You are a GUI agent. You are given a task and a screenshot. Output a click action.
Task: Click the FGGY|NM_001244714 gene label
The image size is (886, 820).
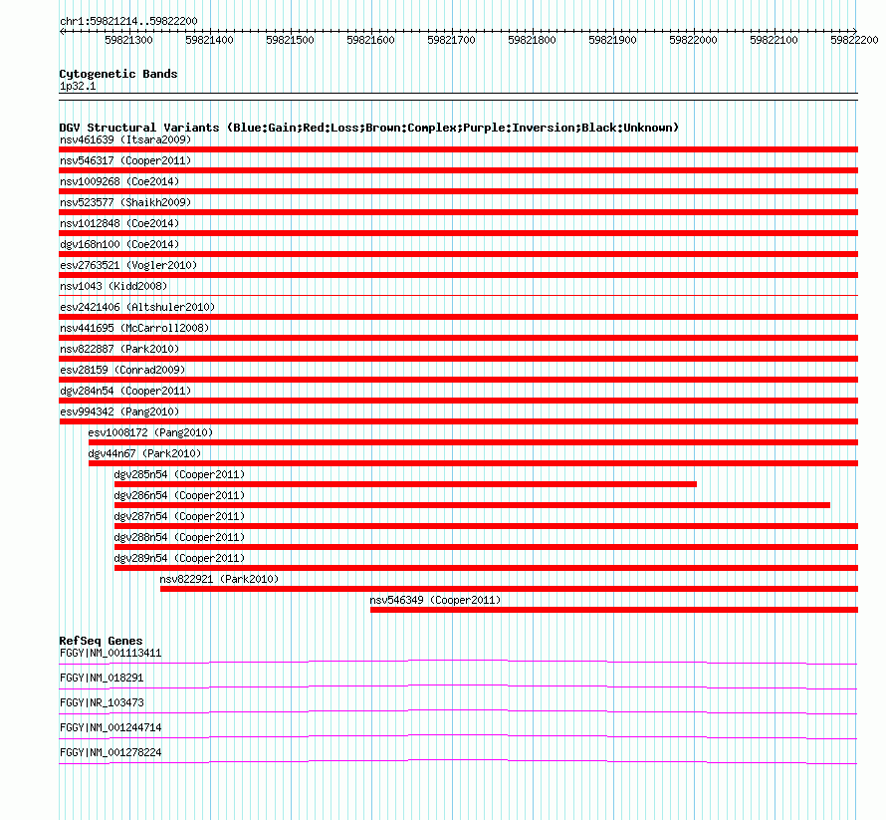111,727
